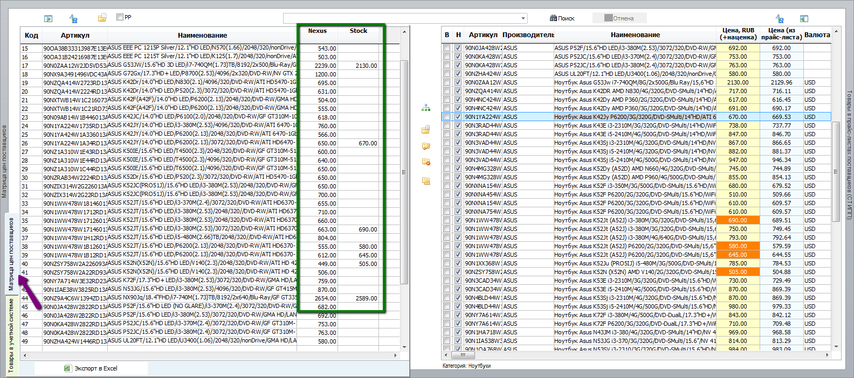Click the left table's vertical scrollbar thumb
Viewport: 854px width, 378px height.
405,172
